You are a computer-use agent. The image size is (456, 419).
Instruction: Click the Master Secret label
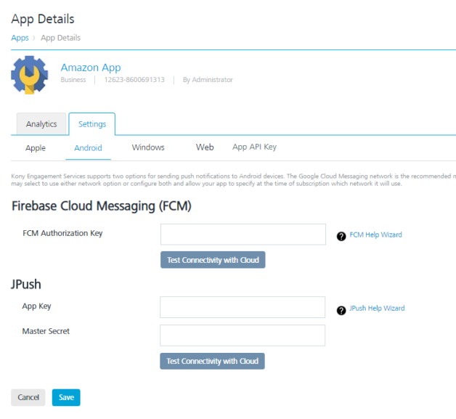tap(46, 331)
